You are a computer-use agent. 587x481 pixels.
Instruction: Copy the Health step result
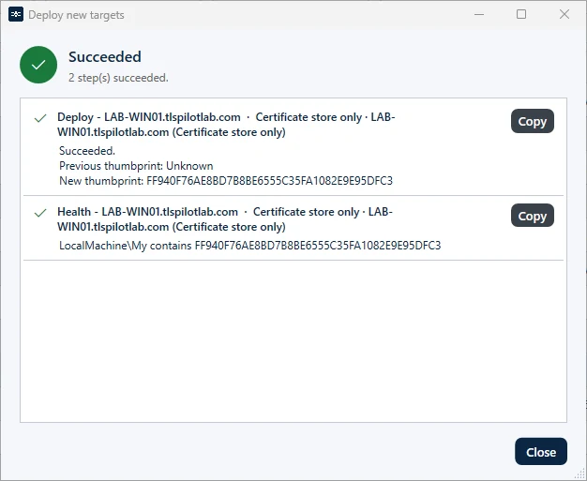[x=533, y=216]
